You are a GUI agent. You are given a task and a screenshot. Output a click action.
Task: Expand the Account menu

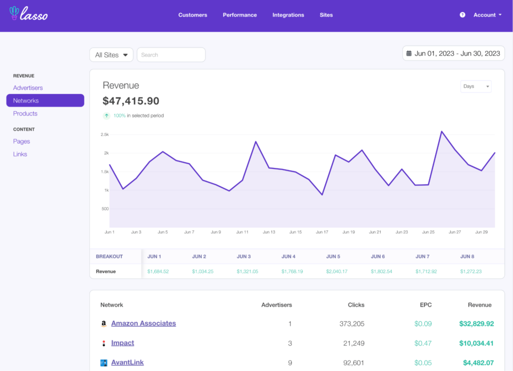point(487,15)
